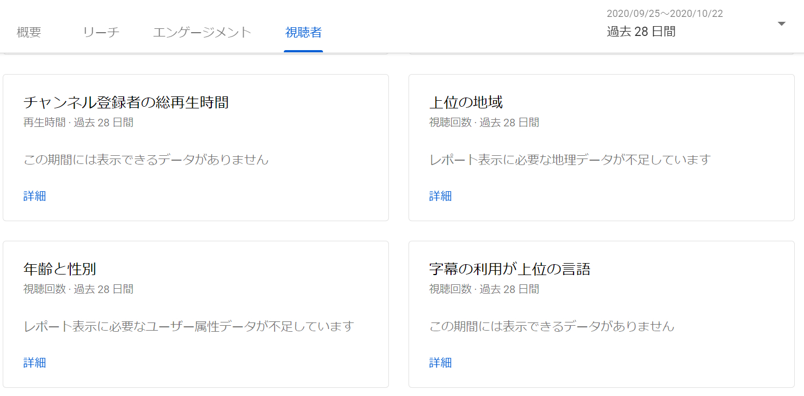Select the 上位の地域 card heading
Viewport: 804px width, 396px height.
[466, 102]
